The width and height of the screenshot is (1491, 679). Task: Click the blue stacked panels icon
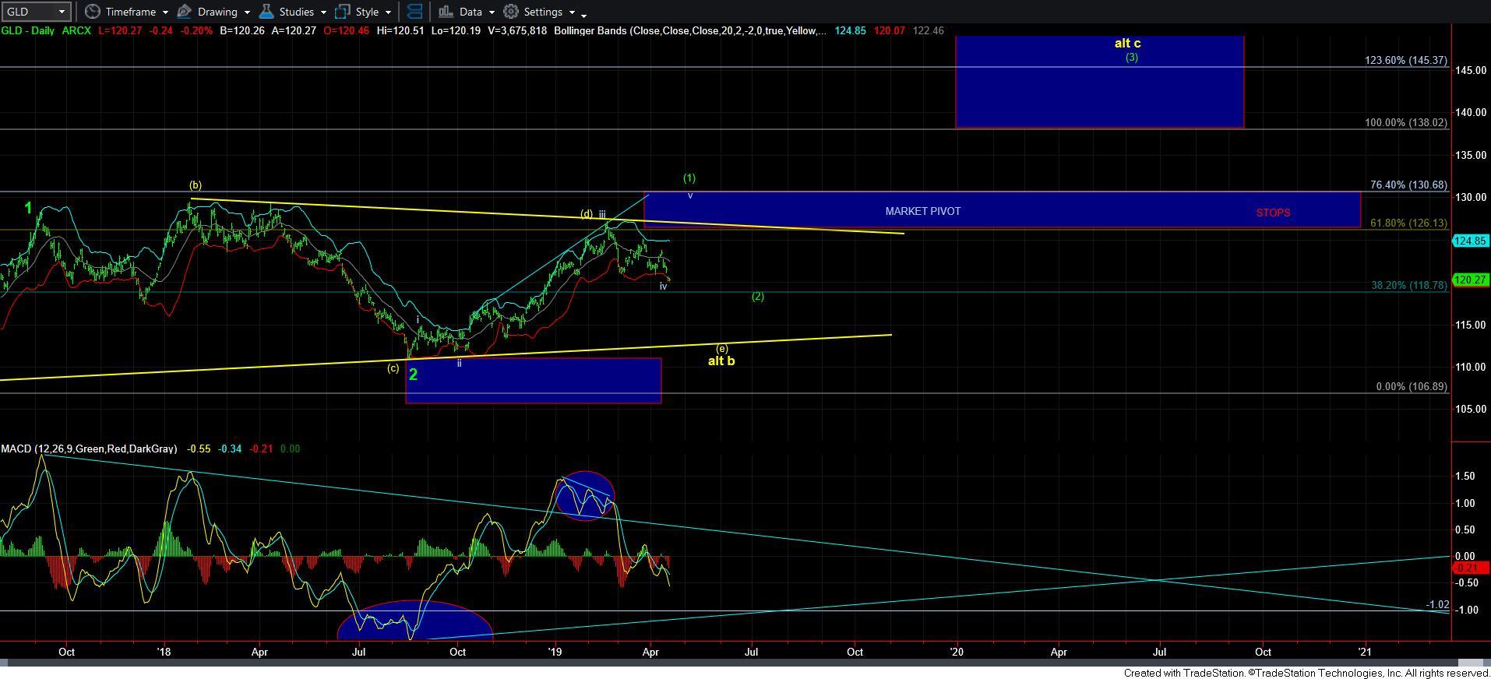(x=415, y=12)
